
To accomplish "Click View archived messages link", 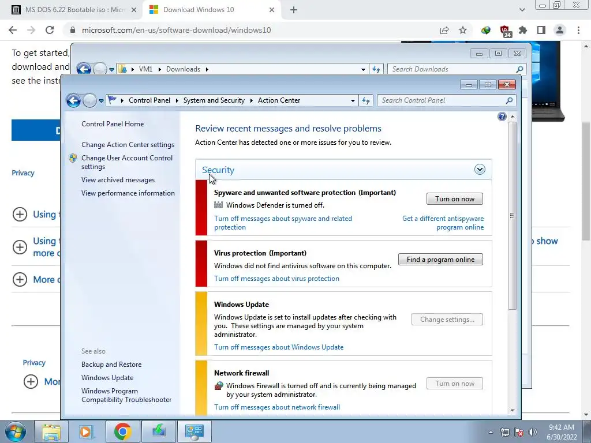I will (118, 180).
